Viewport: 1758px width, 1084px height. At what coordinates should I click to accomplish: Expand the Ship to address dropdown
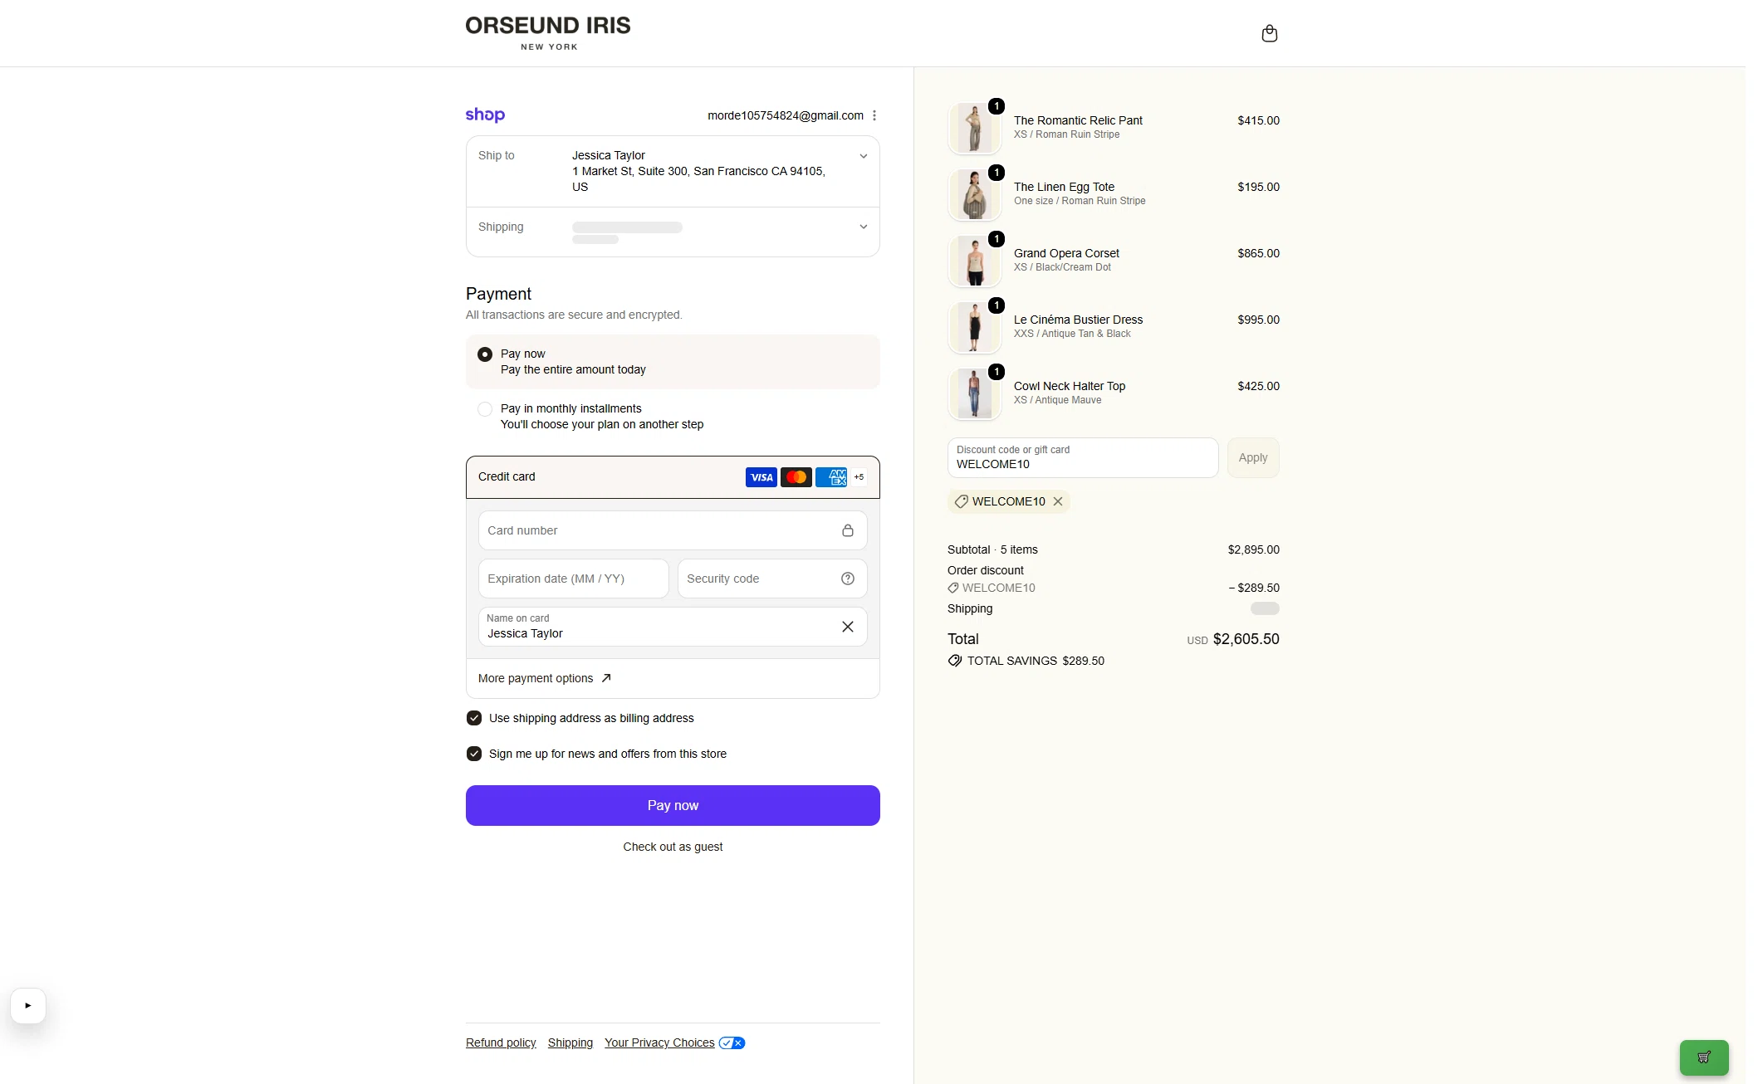(864, 156)
